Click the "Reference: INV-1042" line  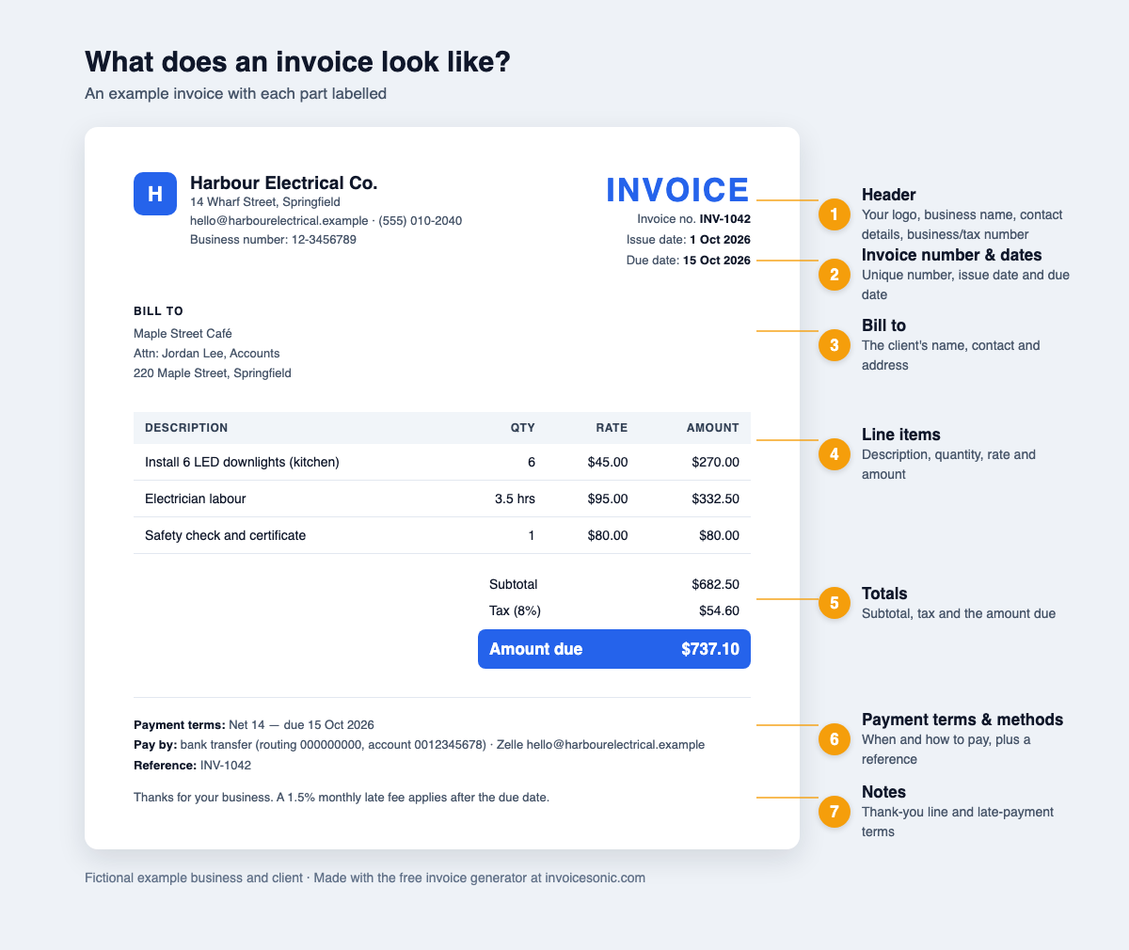[192, 765]
